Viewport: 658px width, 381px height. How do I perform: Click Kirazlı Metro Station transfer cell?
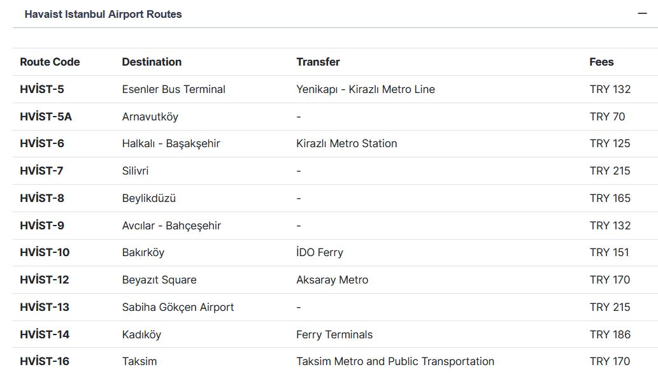click(347, 143)
